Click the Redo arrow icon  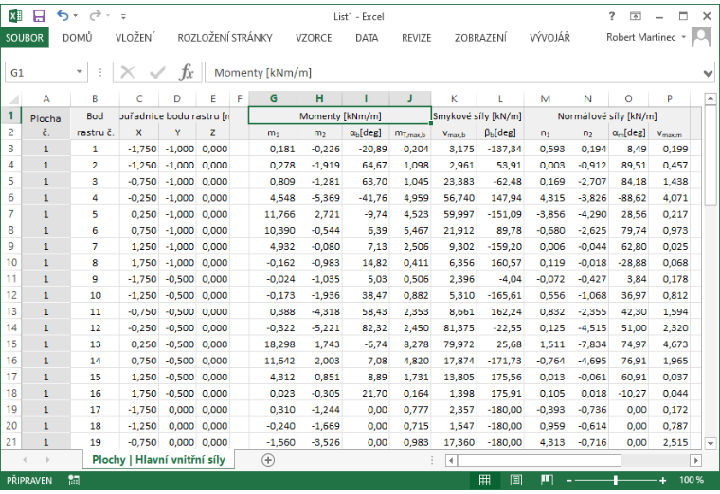[95, 16]
